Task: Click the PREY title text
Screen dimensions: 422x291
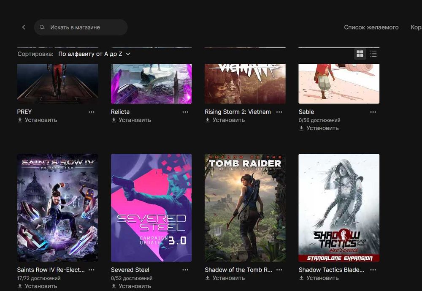Action: click(x=24, y=112)
